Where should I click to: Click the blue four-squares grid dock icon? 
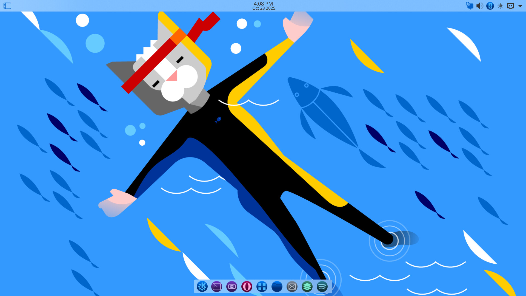click(262, 287)
